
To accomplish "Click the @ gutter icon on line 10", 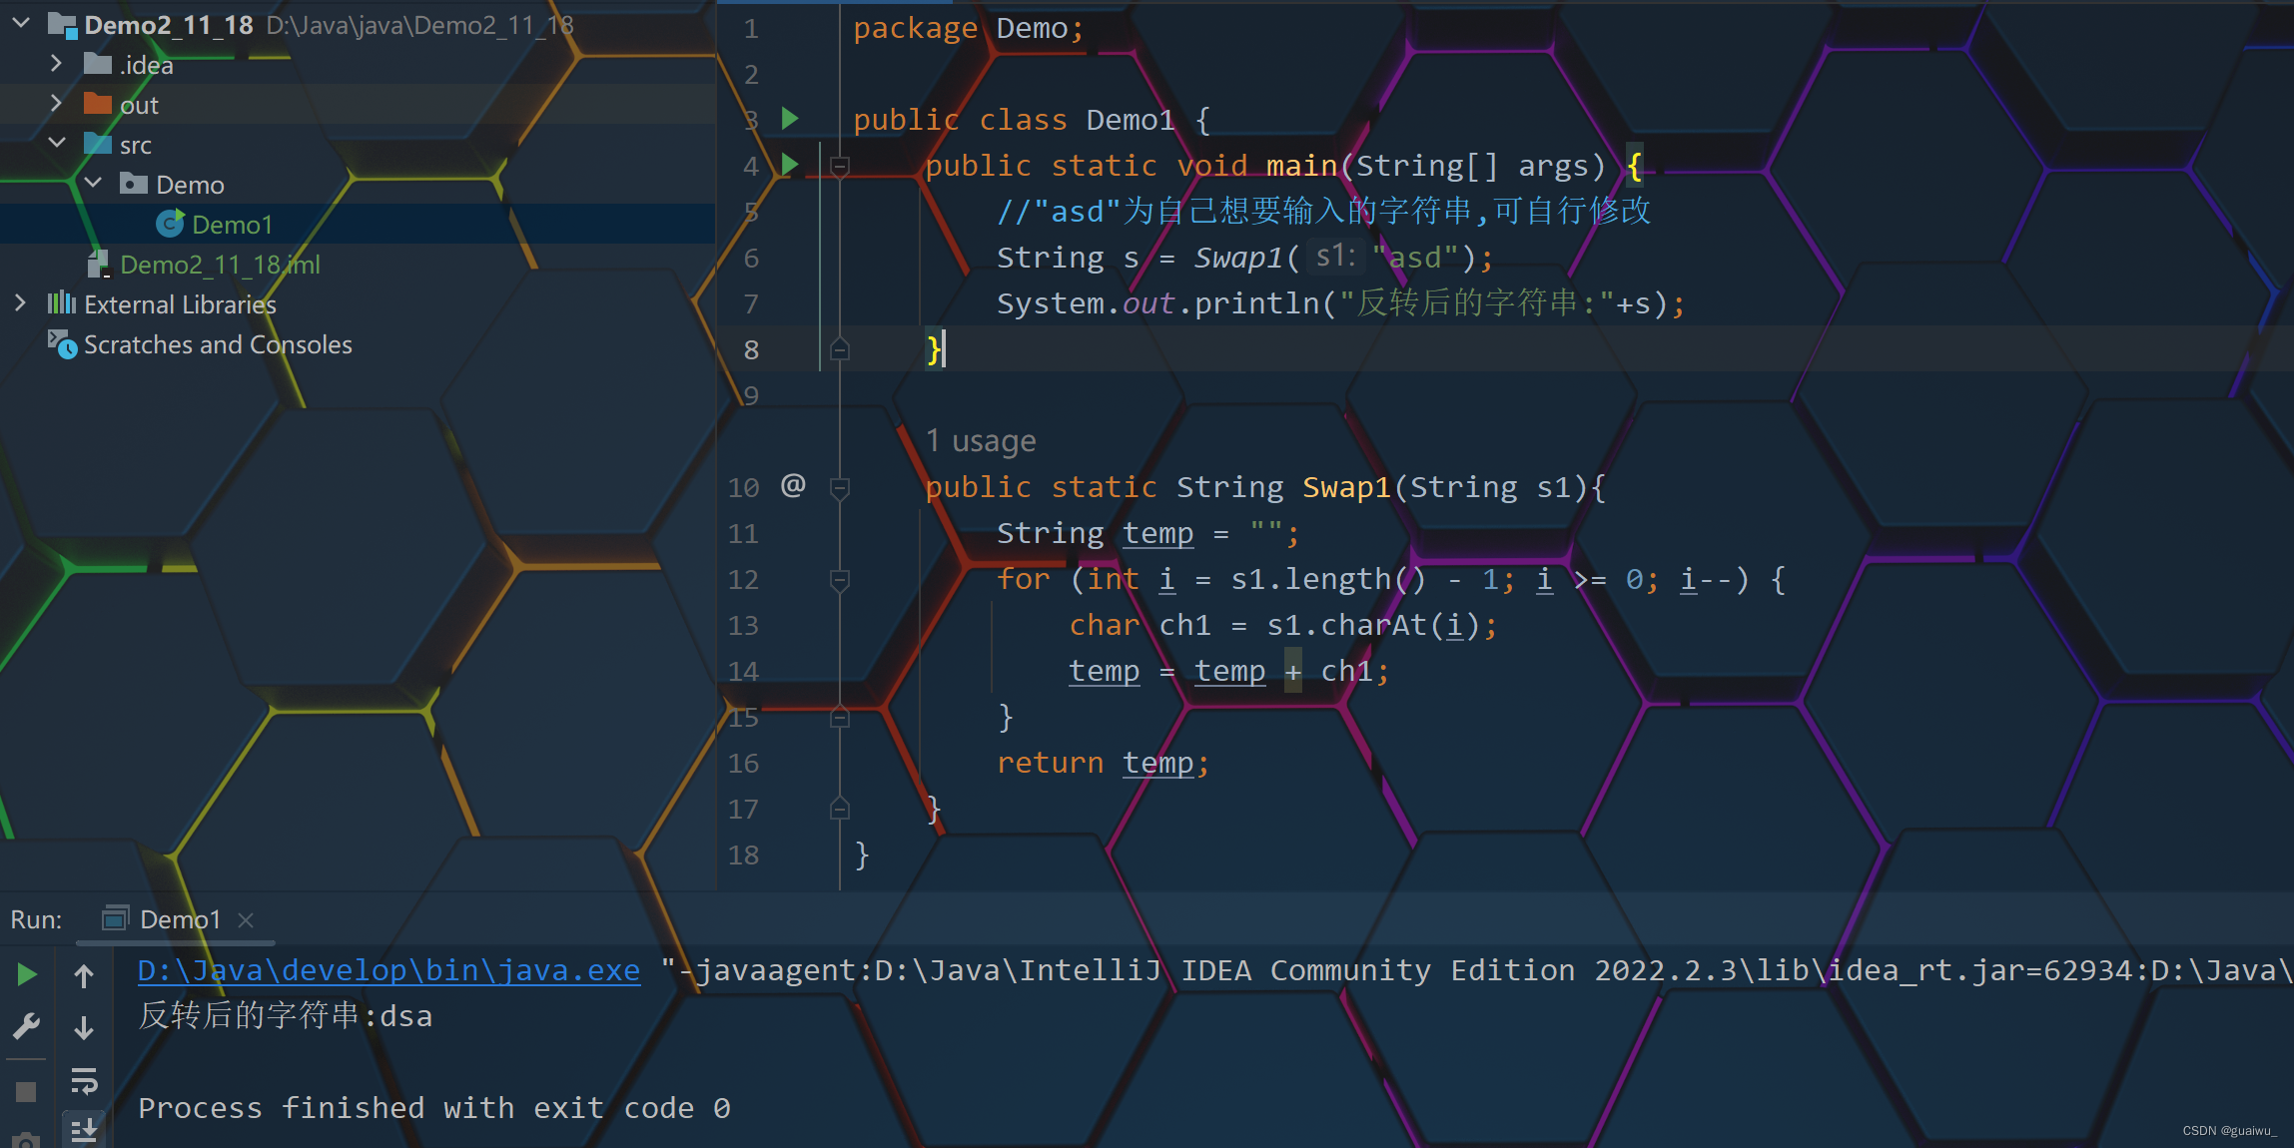I will coord(793,485).
